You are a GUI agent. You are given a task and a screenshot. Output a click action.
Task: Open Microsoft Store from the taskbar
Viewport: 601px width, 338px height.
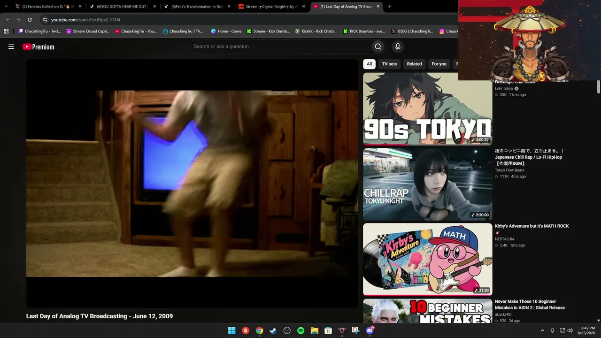point(328,330)
